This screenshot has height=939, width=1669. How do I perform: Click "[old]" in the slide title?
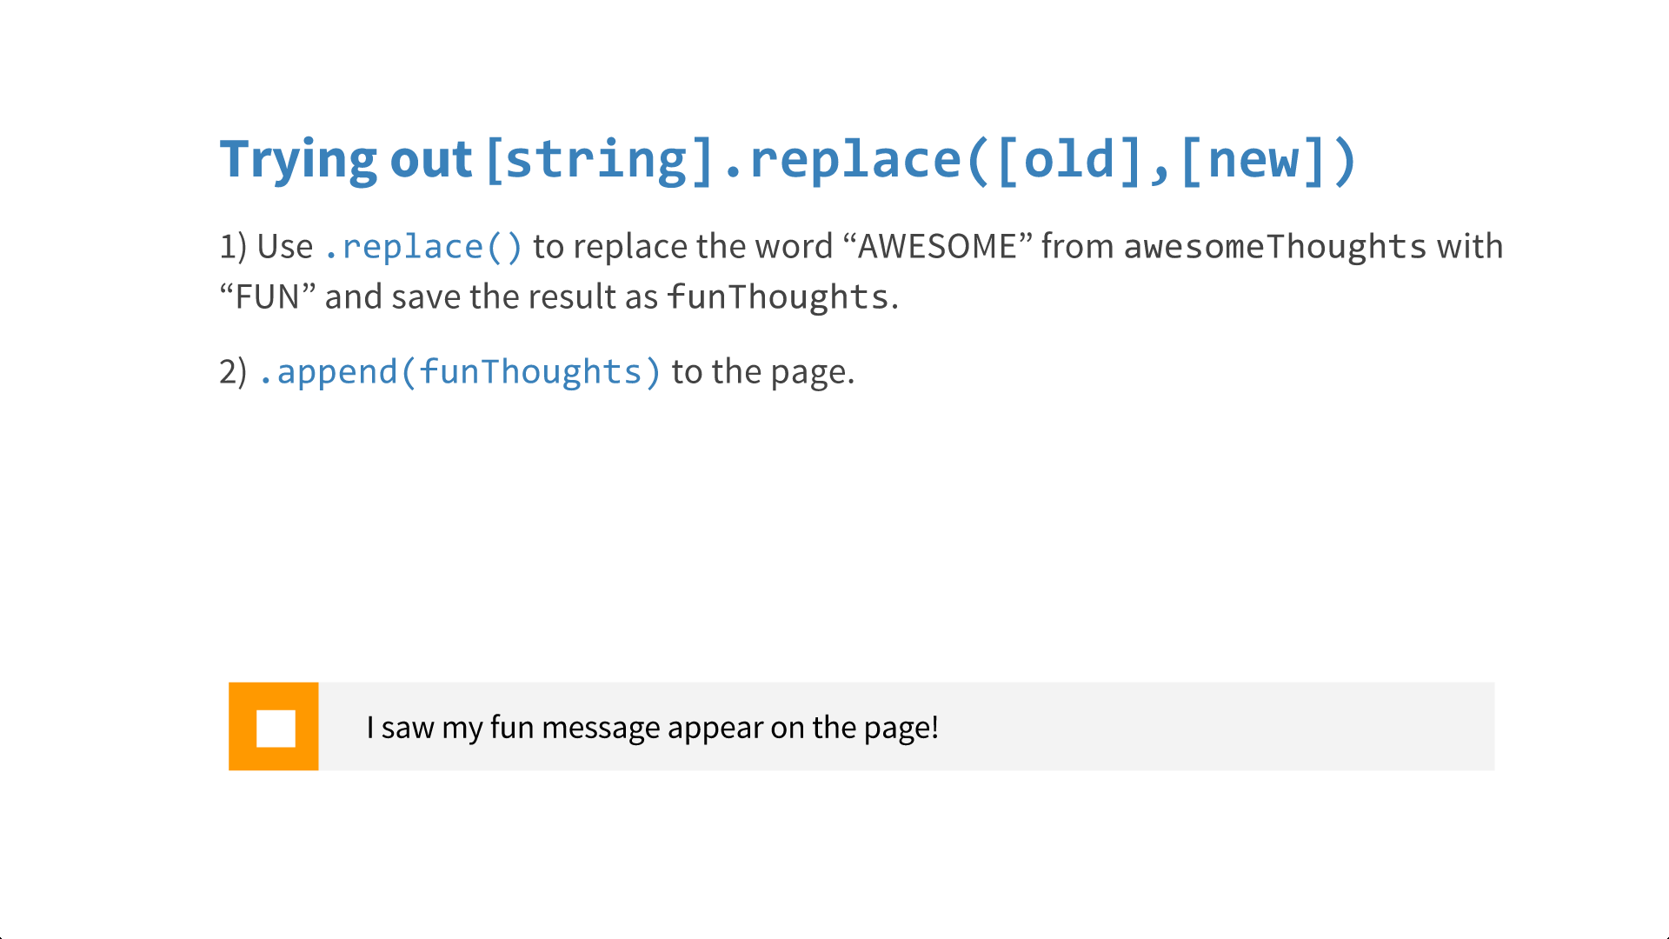pos(1069,160)
